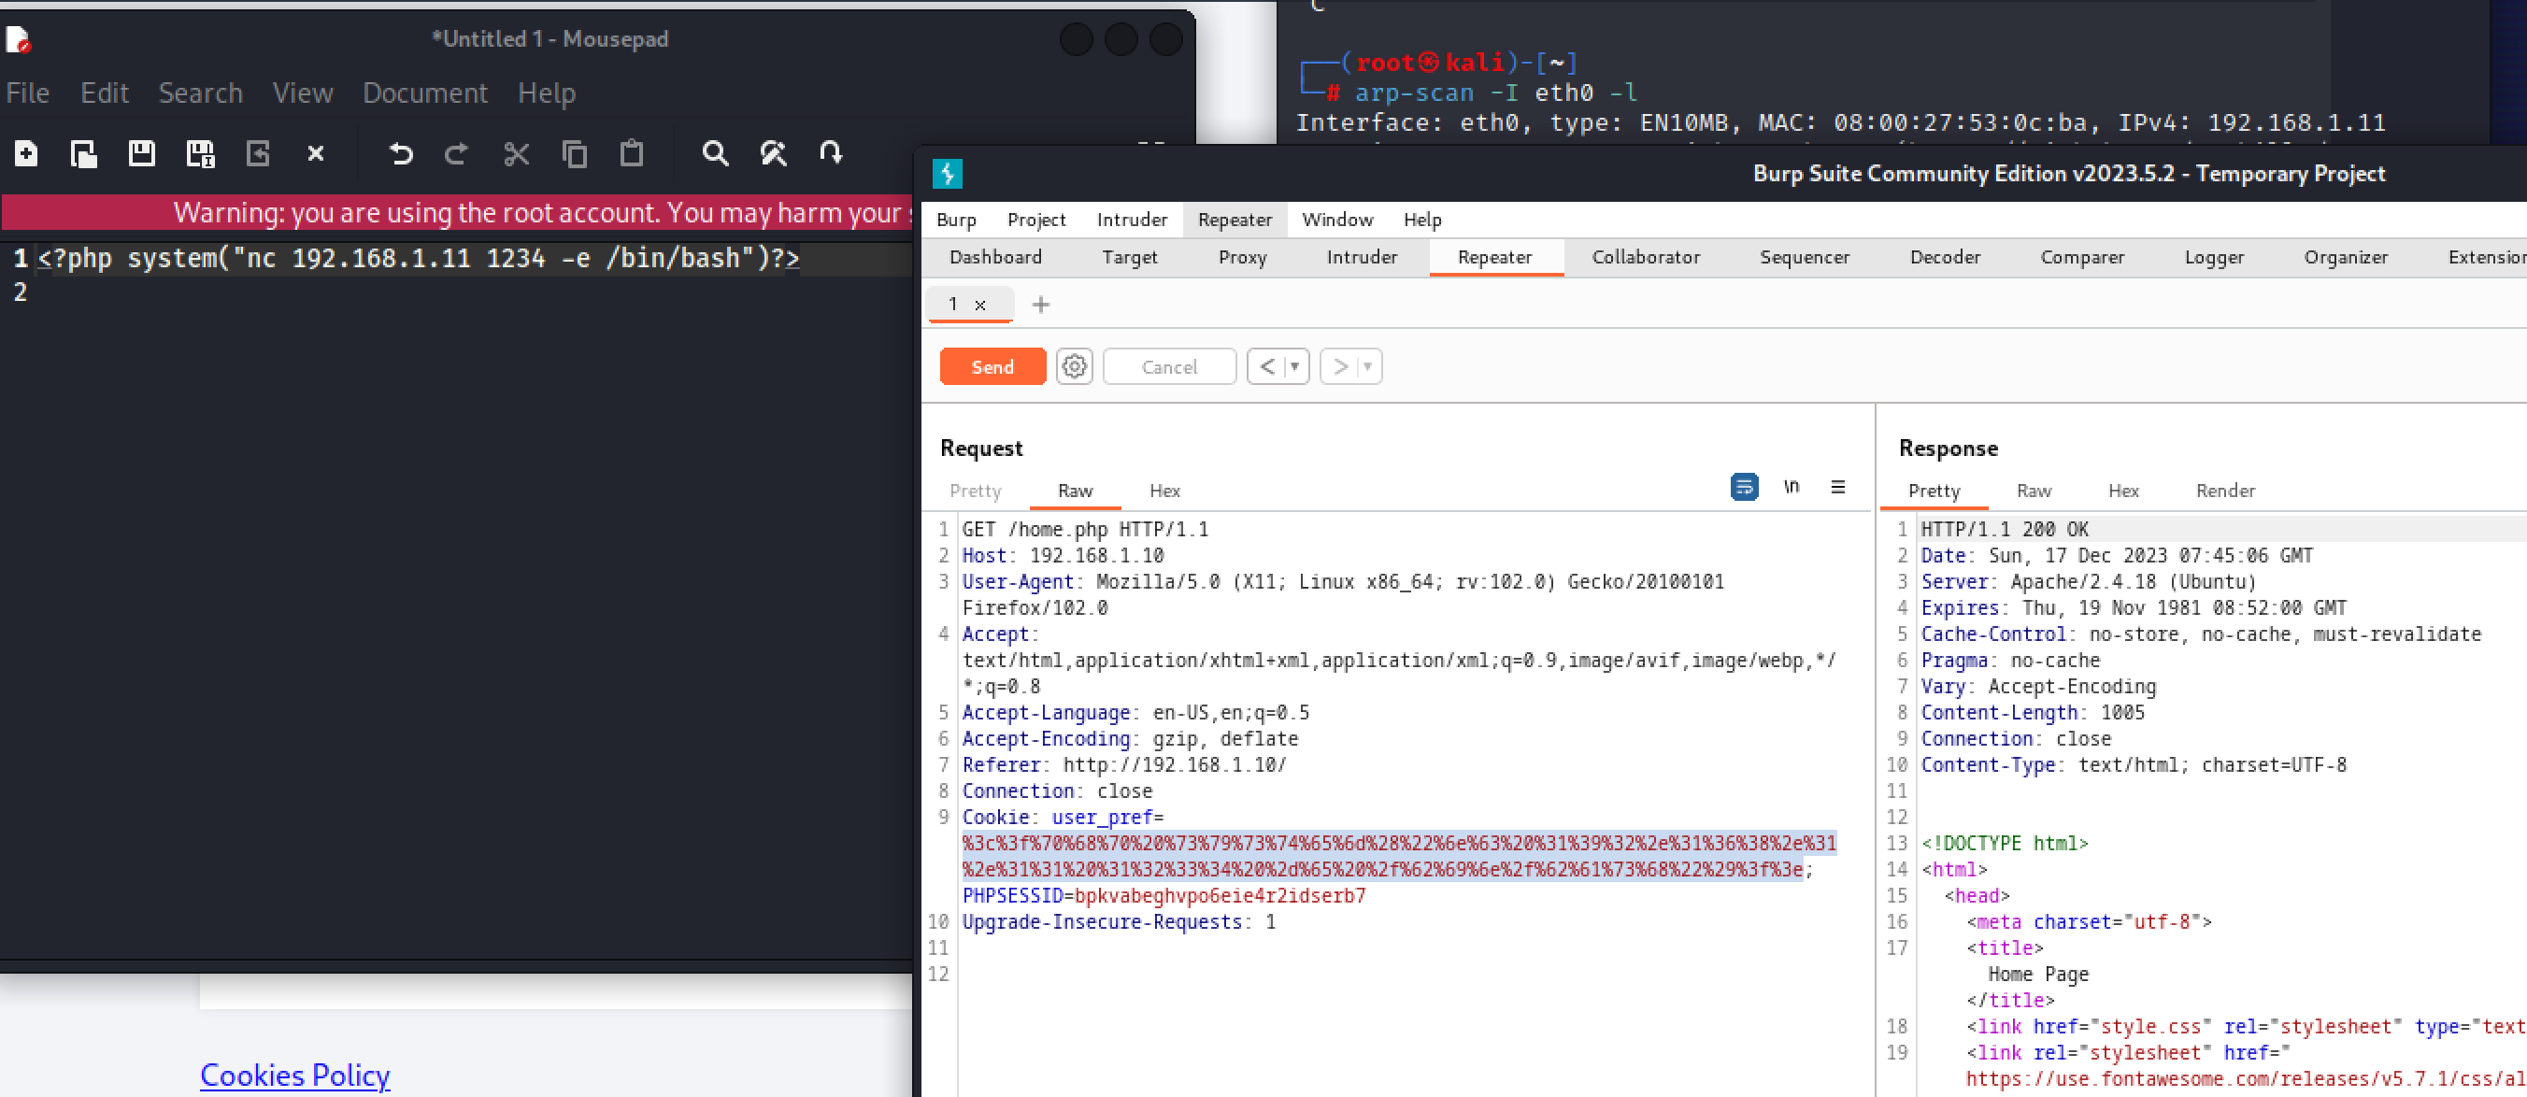Open the Request panel hamburger menu

pyautogui.click(x=1837, y=487)
